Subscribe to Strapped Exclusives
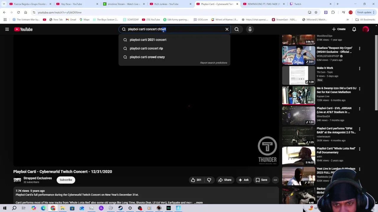Image resolution: width=378 pixels, height=212 pixels. tap(66, 180)
